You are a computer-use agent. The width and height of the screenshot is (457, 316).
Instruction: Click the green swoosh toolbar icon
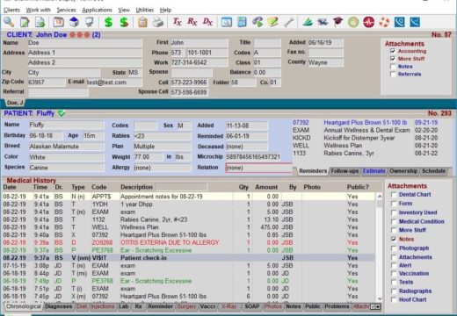pyautogui.click(x=308, y=22)
